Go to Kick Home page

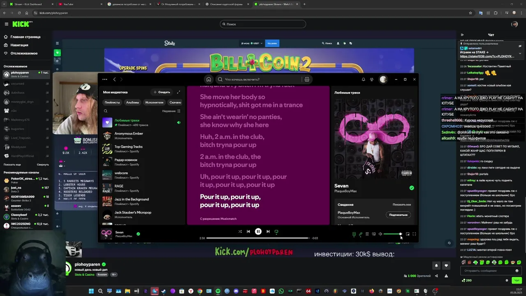pos(25,37)
